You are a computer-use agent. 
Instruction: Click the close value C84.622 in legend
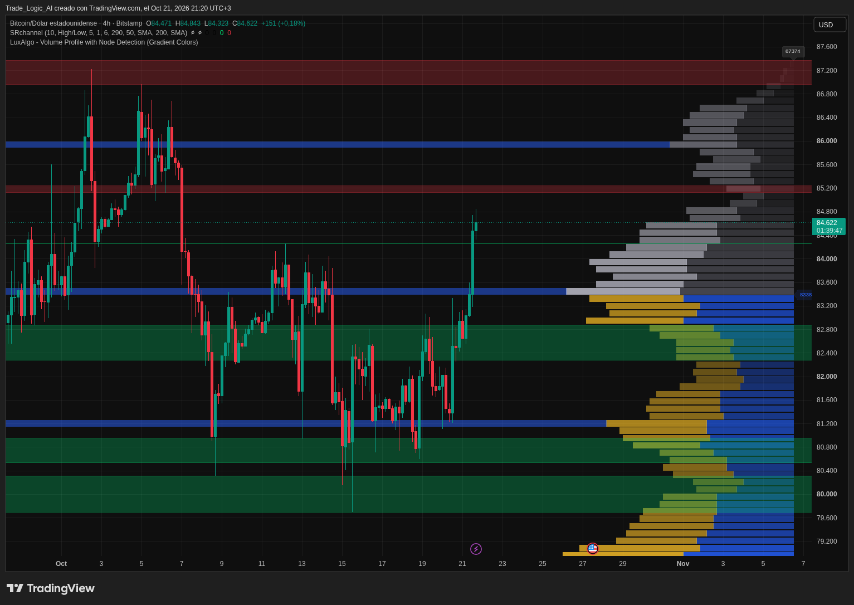click(245, 23)
